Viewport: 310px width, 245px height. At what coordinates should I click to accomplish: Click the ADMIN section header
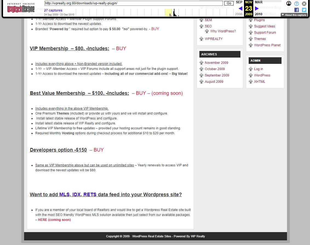point(265,61)
